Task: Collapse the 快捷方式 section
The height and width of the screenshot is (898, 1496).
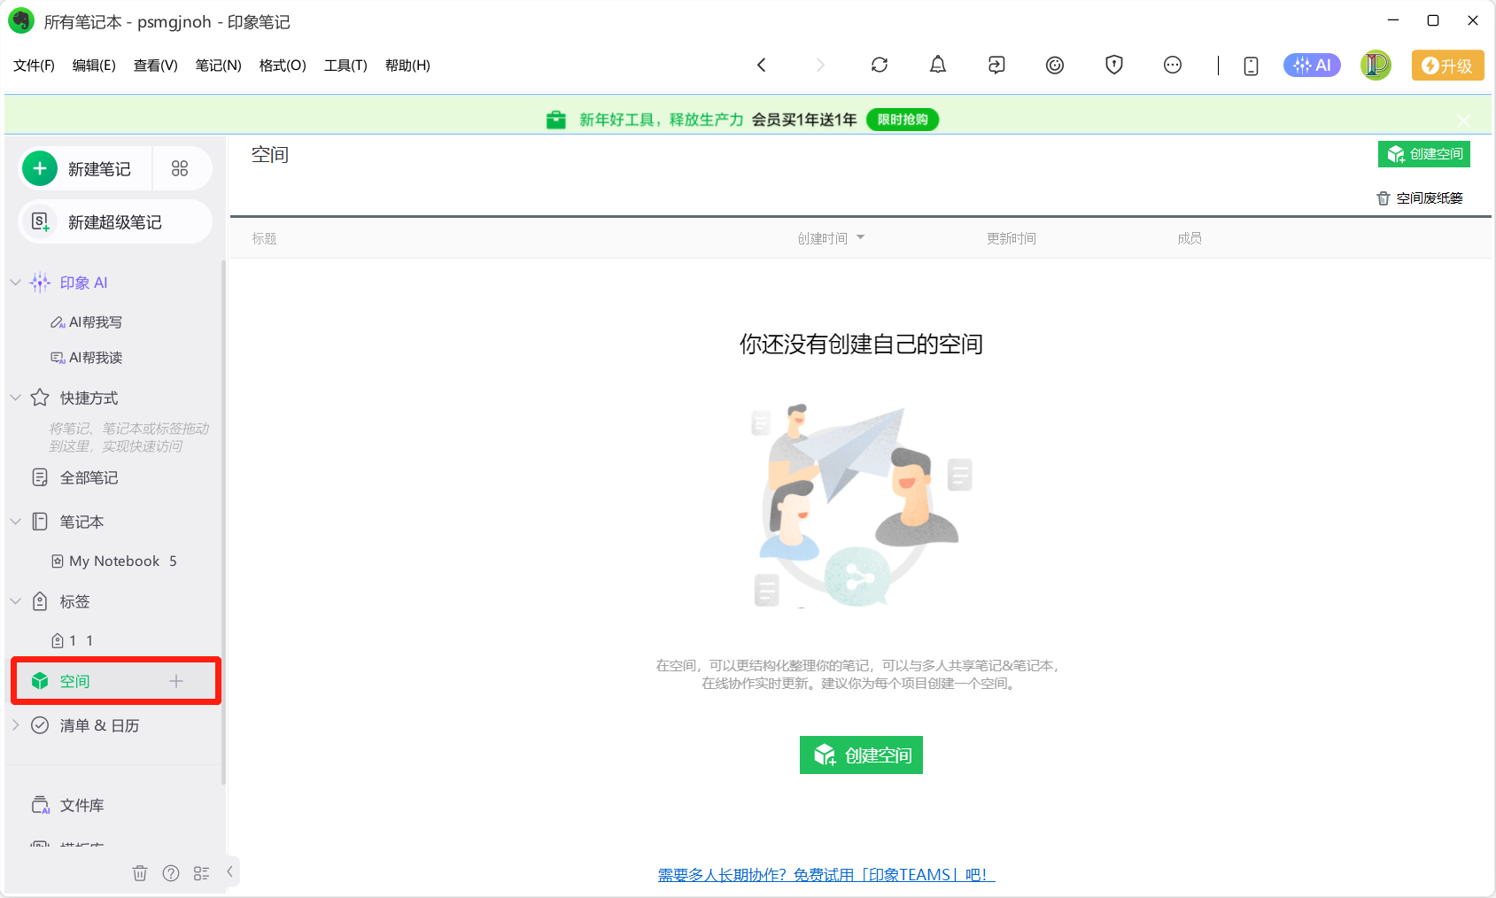Action: 15,398
